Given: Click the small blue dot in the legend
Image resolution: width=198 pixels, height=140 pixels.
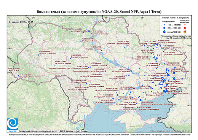Looking at the screenshot, I should coord(164,25).
